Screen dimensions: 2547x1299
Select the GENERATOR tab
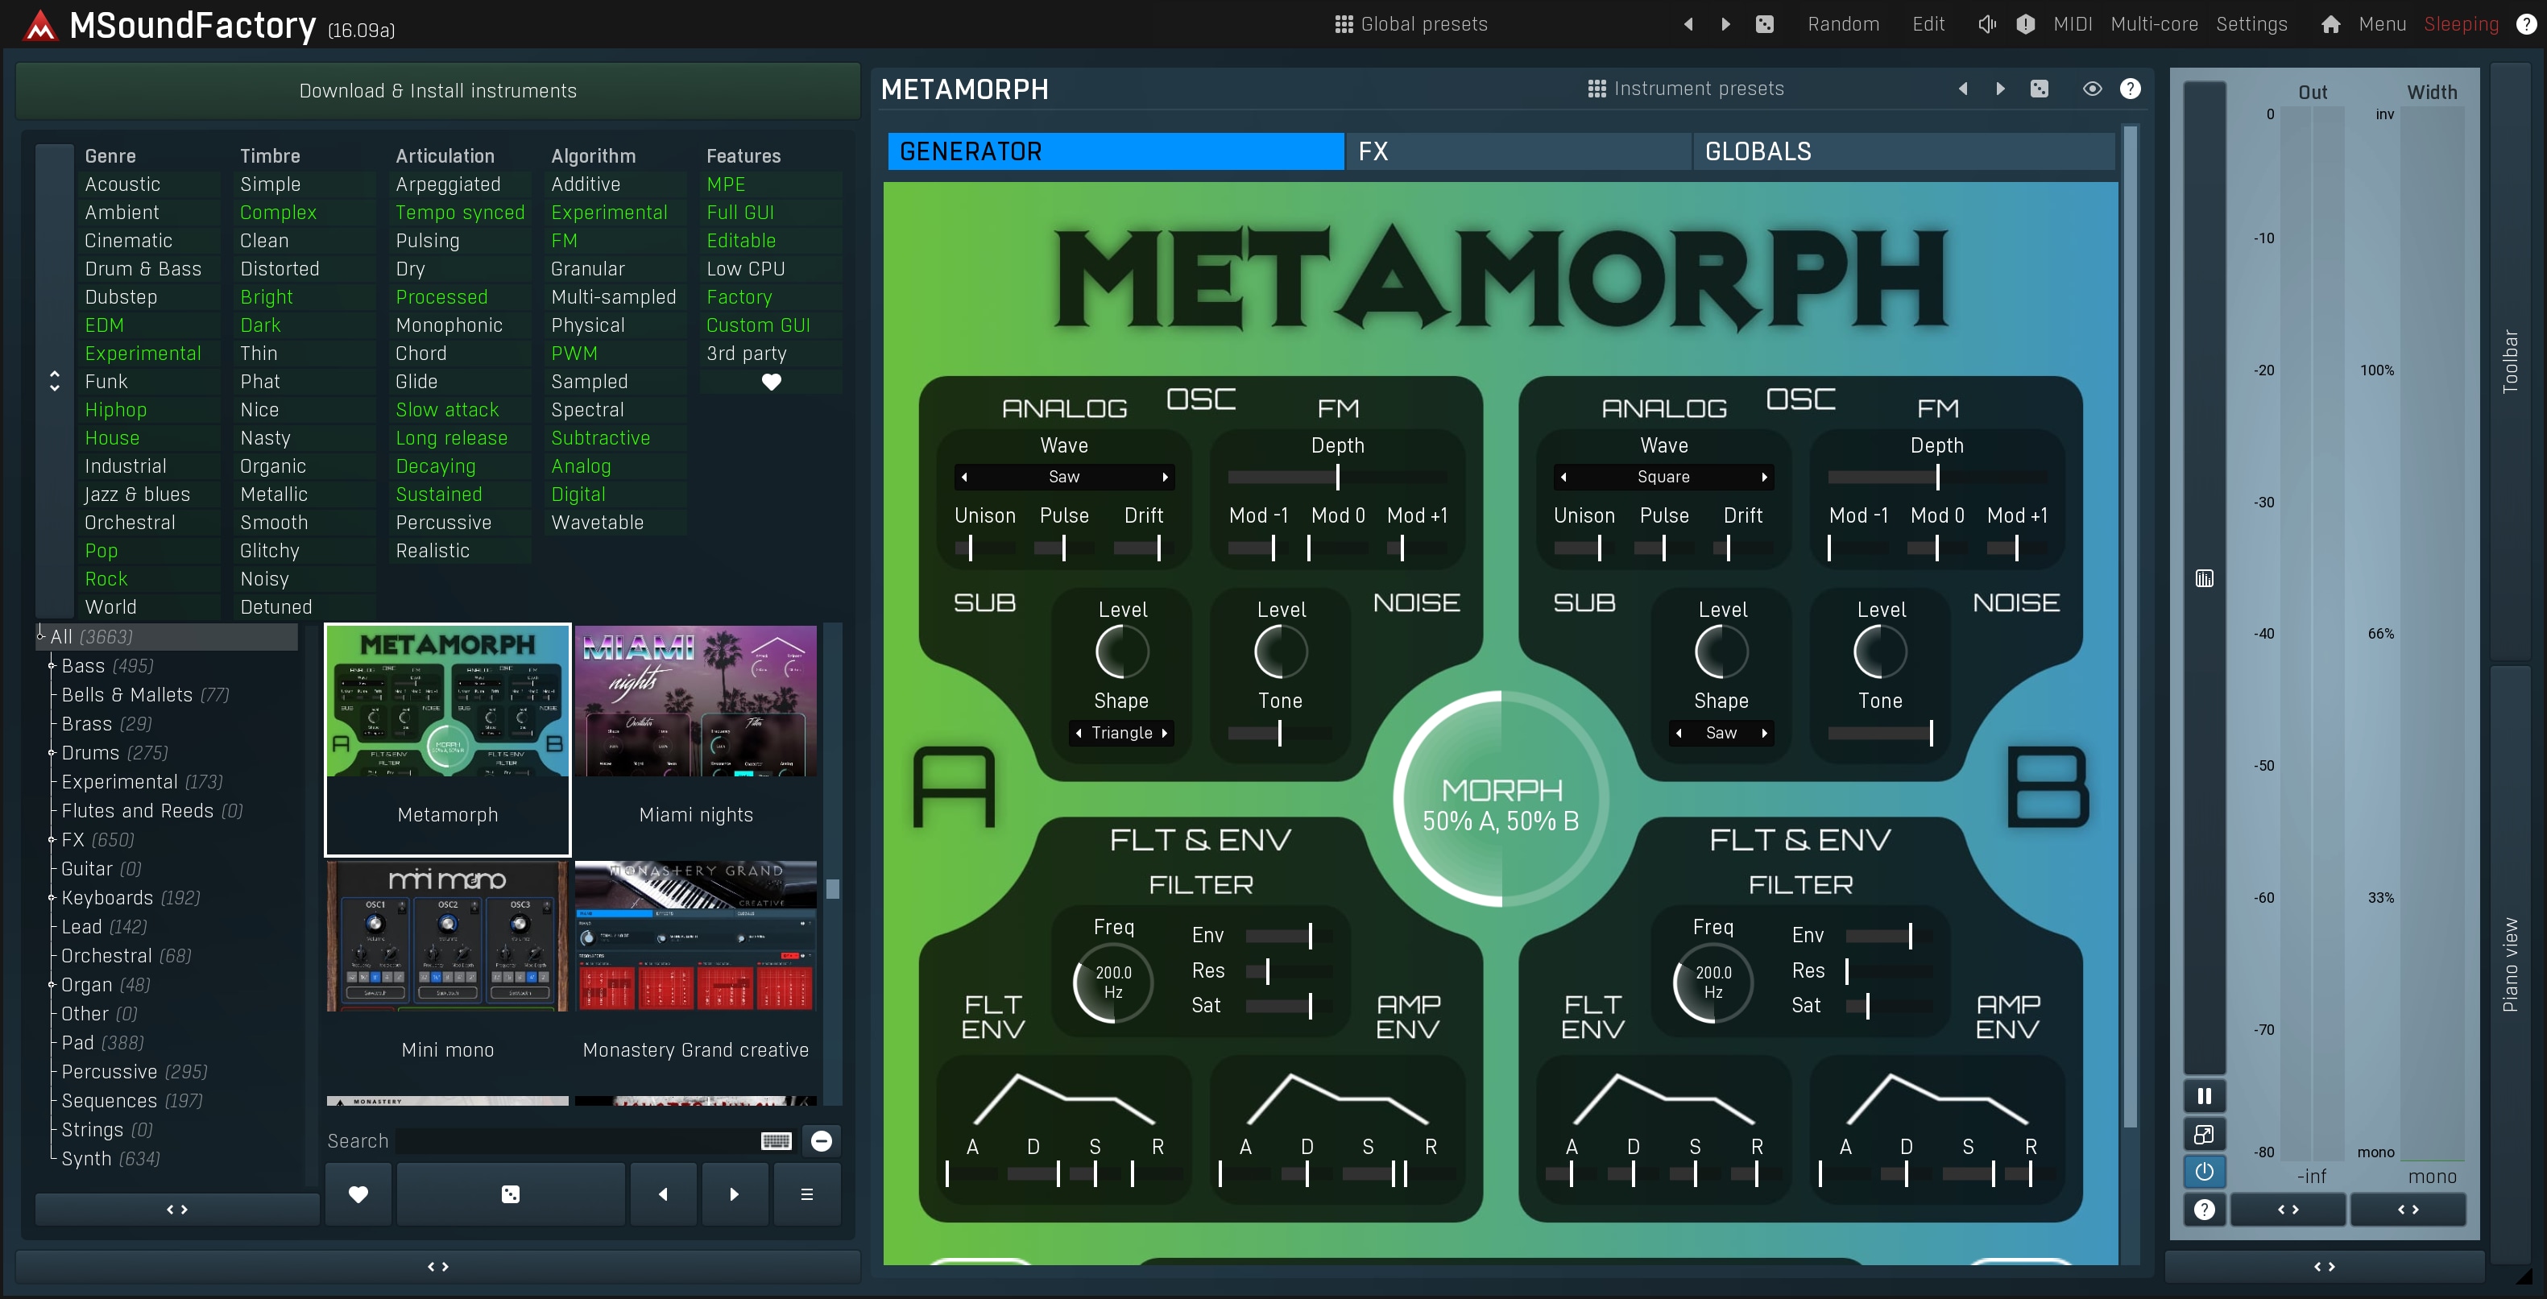(1116, 151)
